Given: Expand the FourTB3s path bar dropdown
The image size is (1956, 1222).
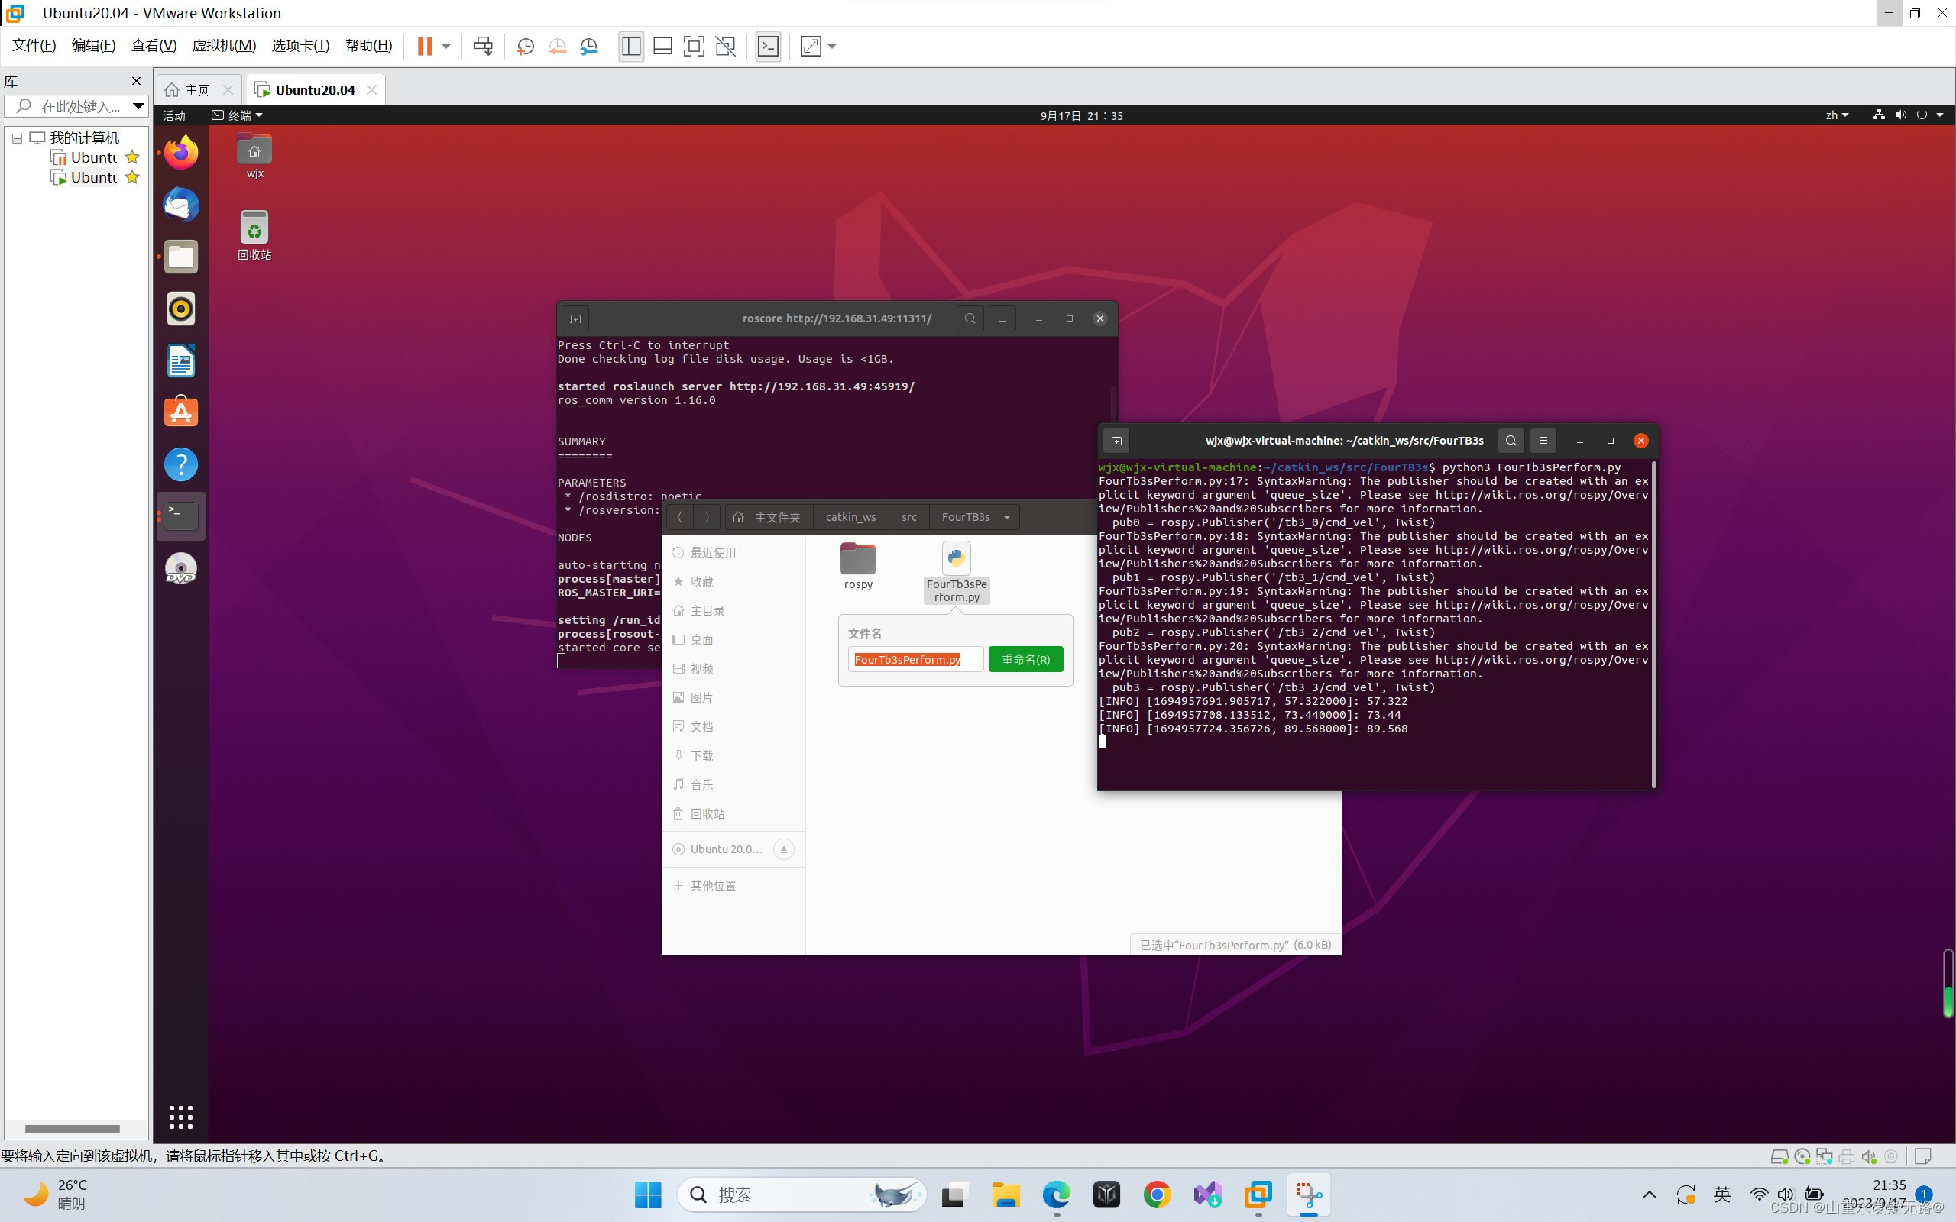Looking at the screenshot, I should point(1007,517).
